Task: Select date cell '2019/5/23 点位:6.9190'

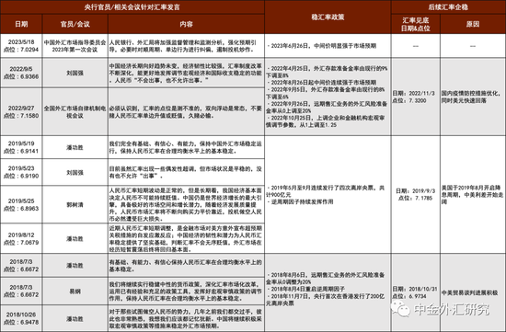Action: [x=21, y=172]
